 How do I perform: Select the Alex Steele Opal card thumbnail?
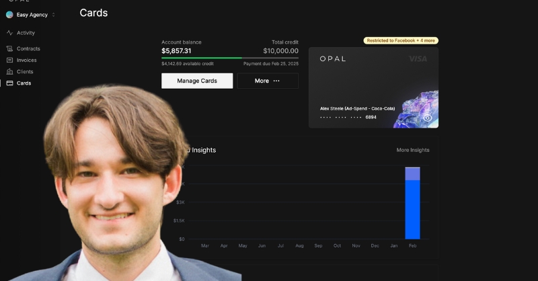tap(373, 87)
